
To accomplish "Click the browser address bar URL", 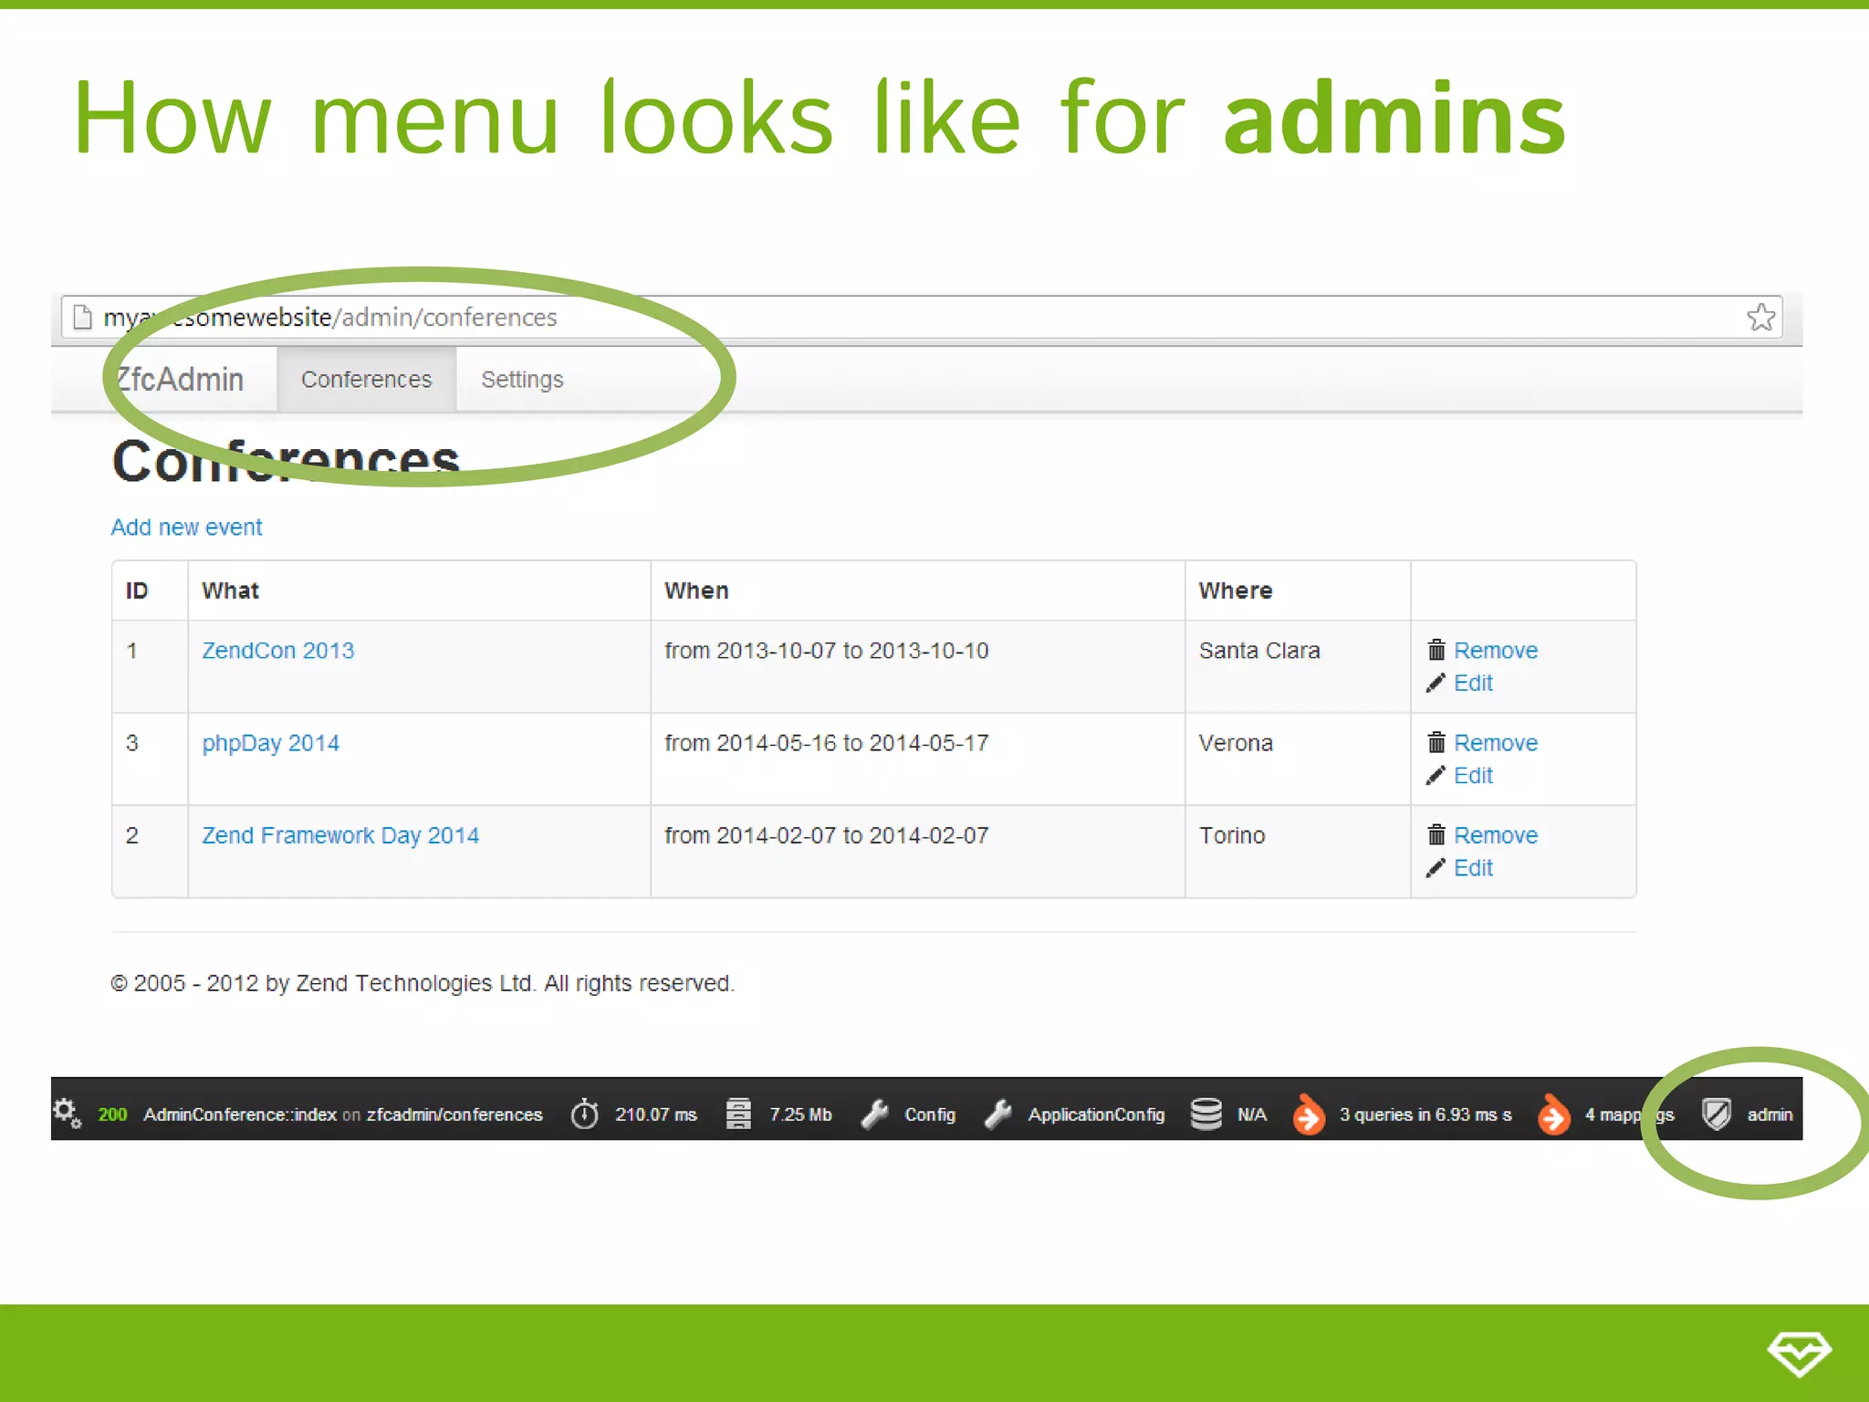I will pos(329,317).
